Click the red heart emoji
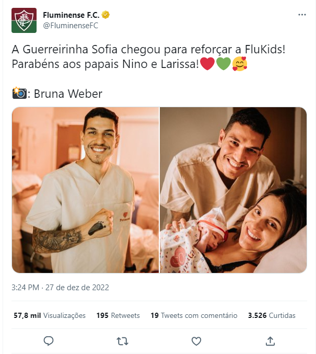 207,64
